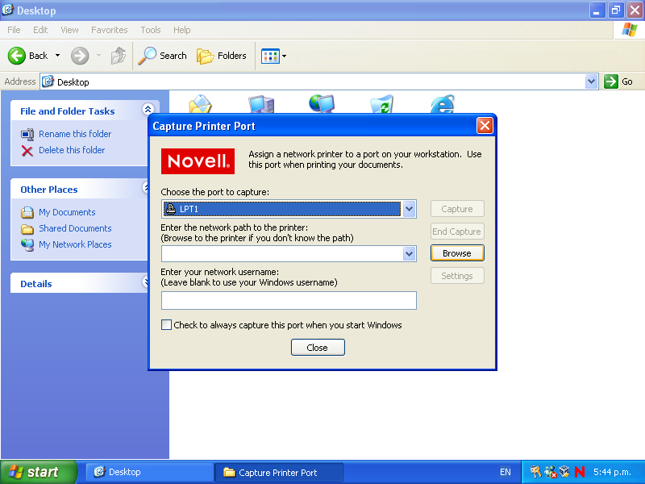Open My Network Places link

75,244
